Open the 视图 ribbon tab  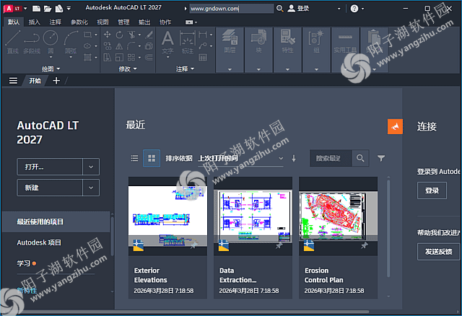pyautogui.click(x=103, y=22)
